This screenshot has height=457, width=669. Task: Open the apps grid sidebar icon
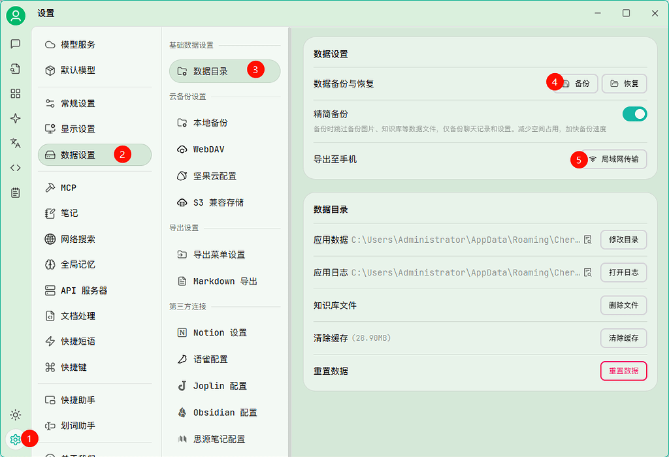click(x=16, y=93)
